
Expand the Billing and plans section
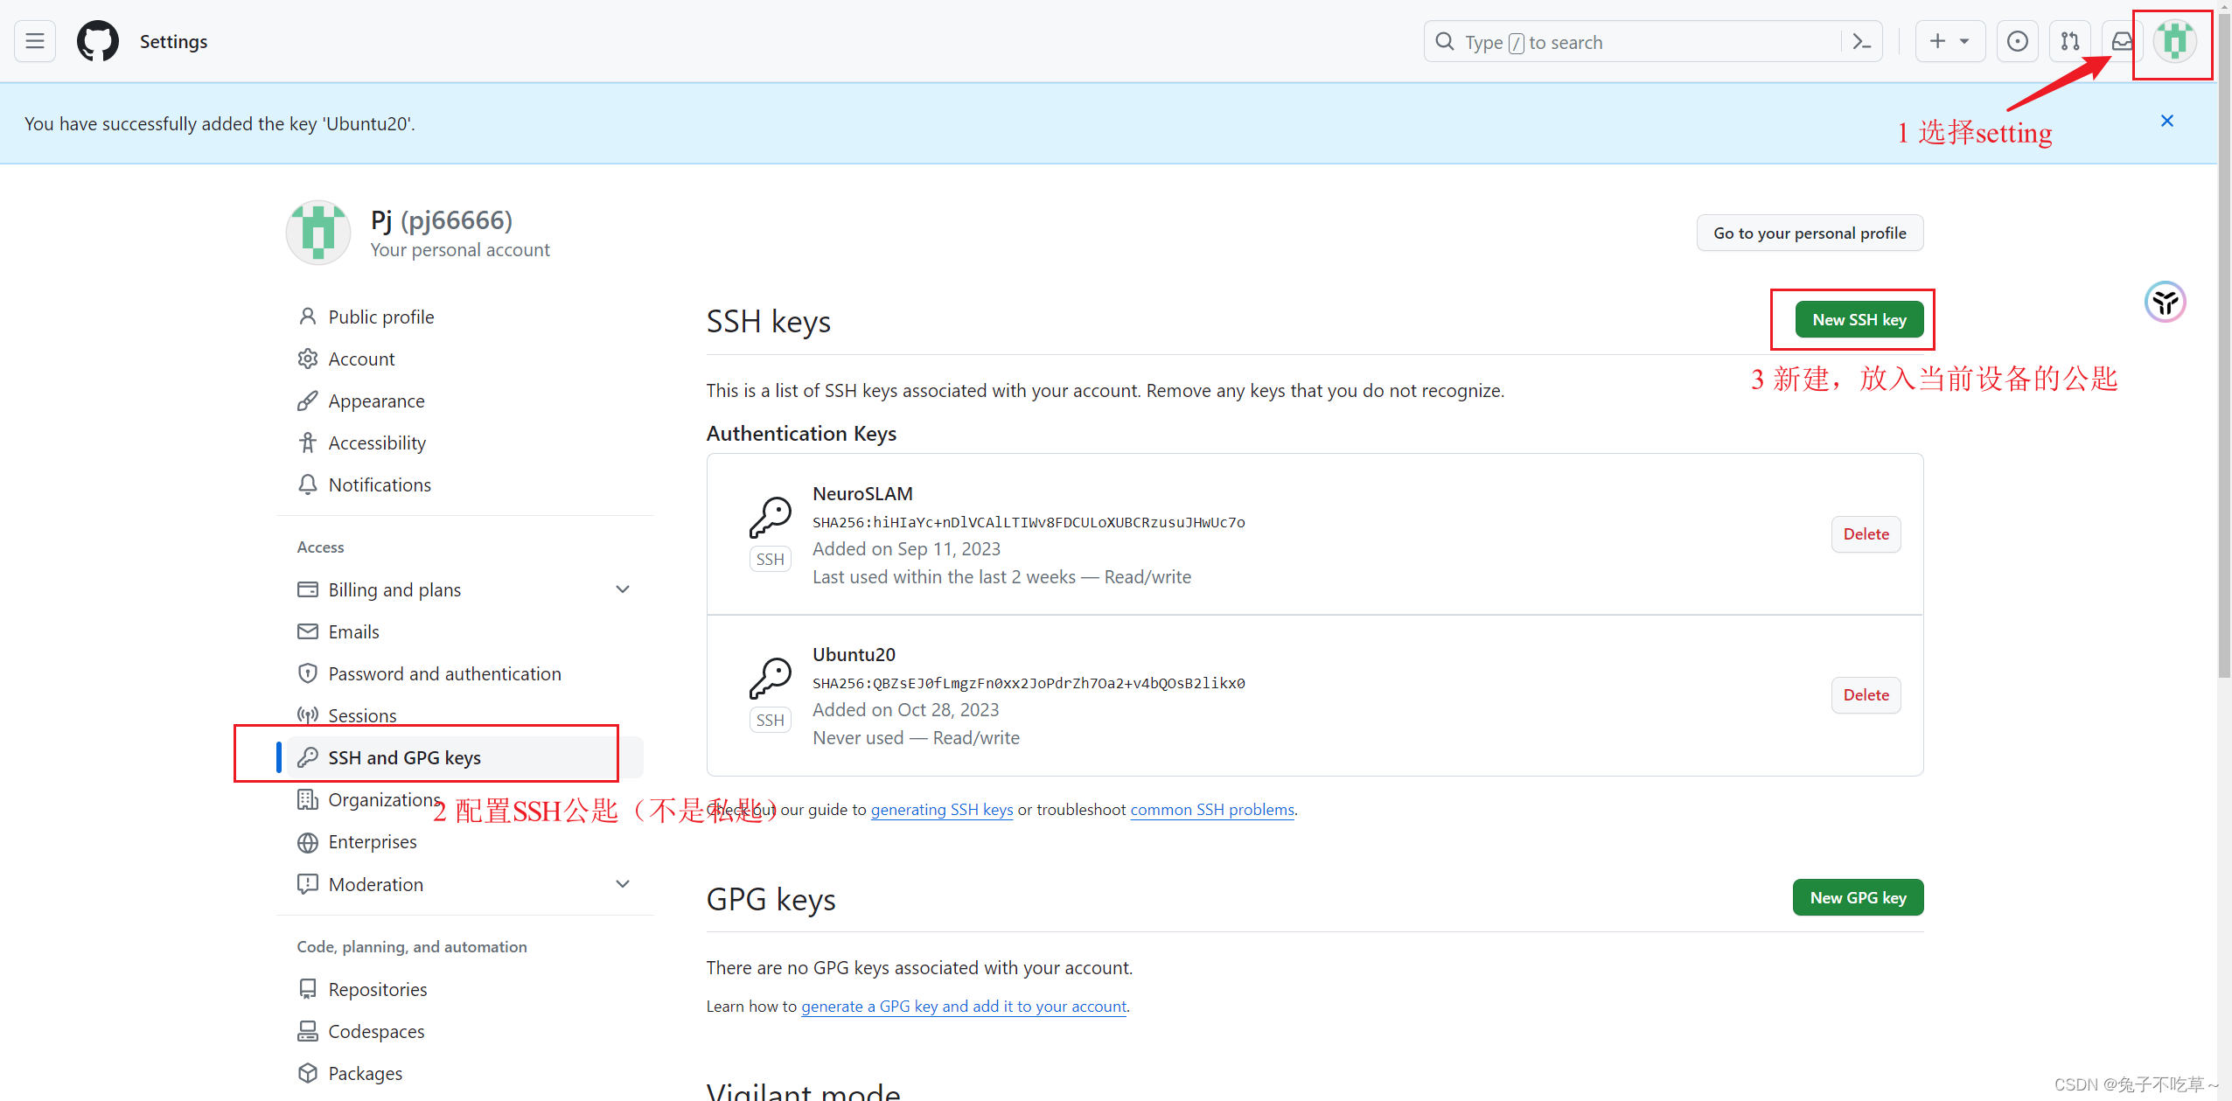[x=623, y=589]
